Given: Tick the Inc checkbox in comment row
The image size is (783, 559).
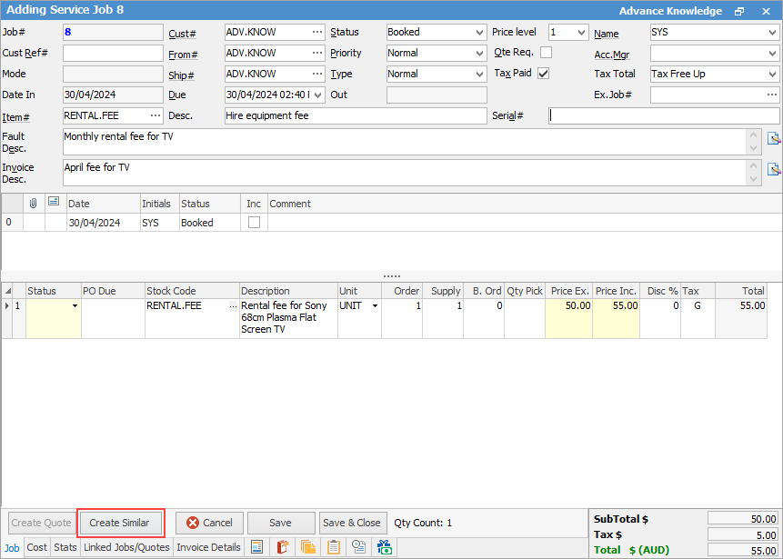Looking at the screenshot, I should tap(254, 223).
